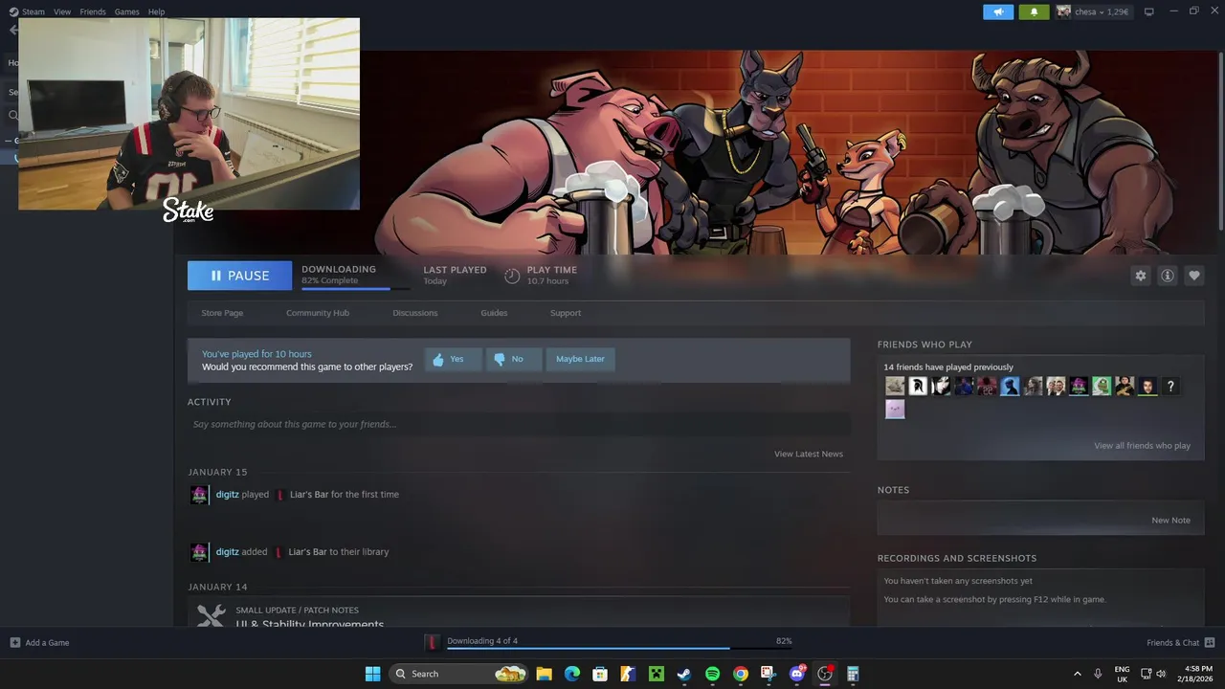This screenshot has width=1225, height=689.
Task: Click the patch notes wrench icon
Action: point(212,615)
